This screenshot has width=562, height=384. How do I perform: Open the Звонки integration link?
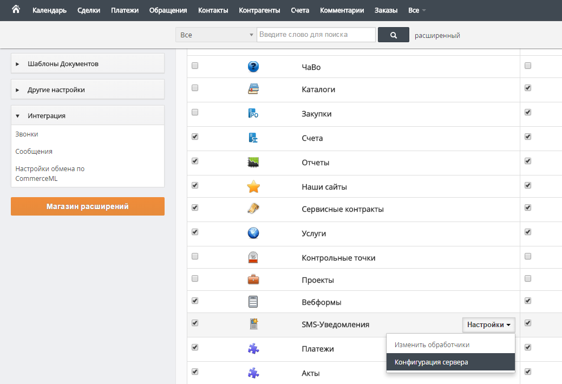(27, 134)
